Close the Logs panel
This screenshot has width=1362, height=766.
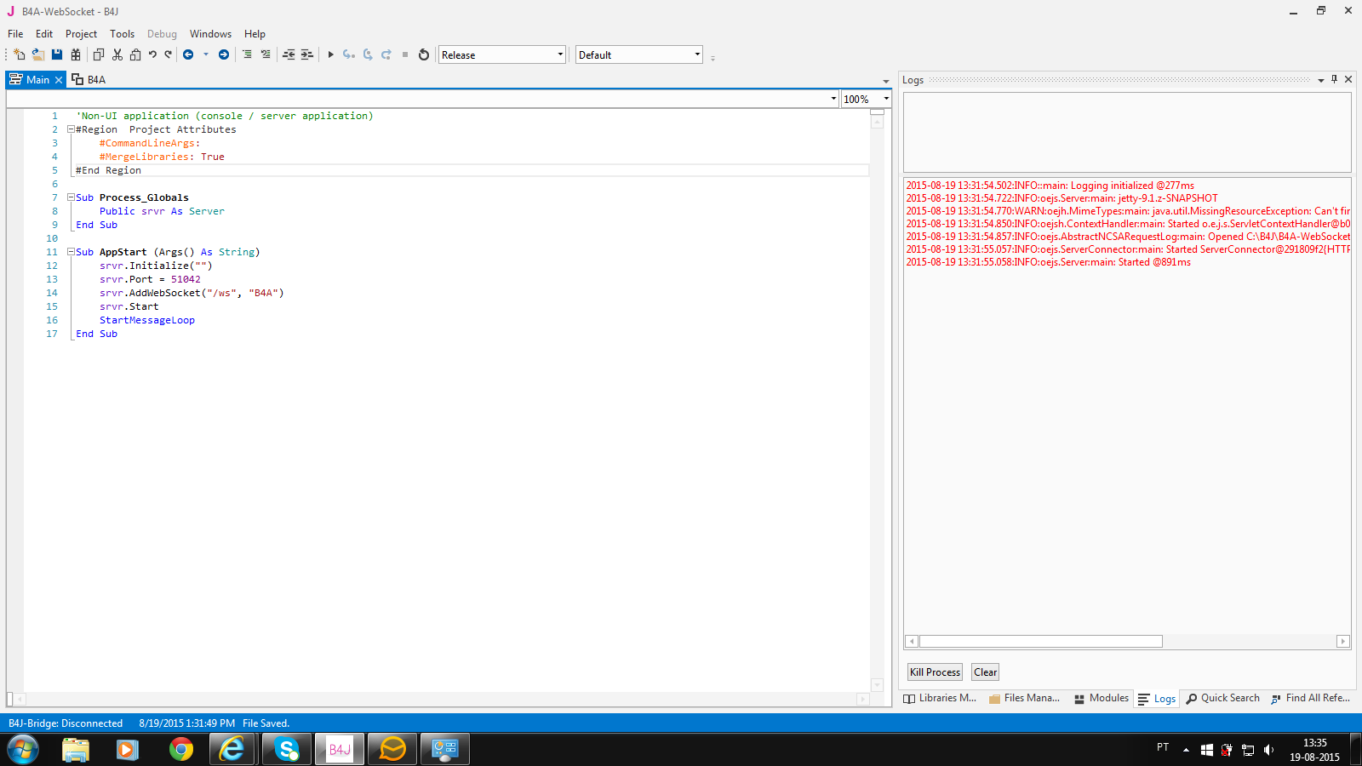click(1348, 79)
